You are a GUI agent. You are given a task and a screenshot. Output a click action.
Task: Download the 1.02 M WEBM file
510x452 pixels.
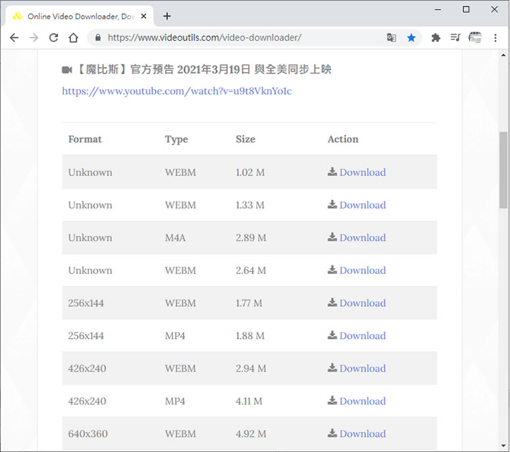(362, 172)
